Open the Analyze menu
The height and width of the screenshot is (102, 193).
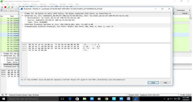(34, 4)
